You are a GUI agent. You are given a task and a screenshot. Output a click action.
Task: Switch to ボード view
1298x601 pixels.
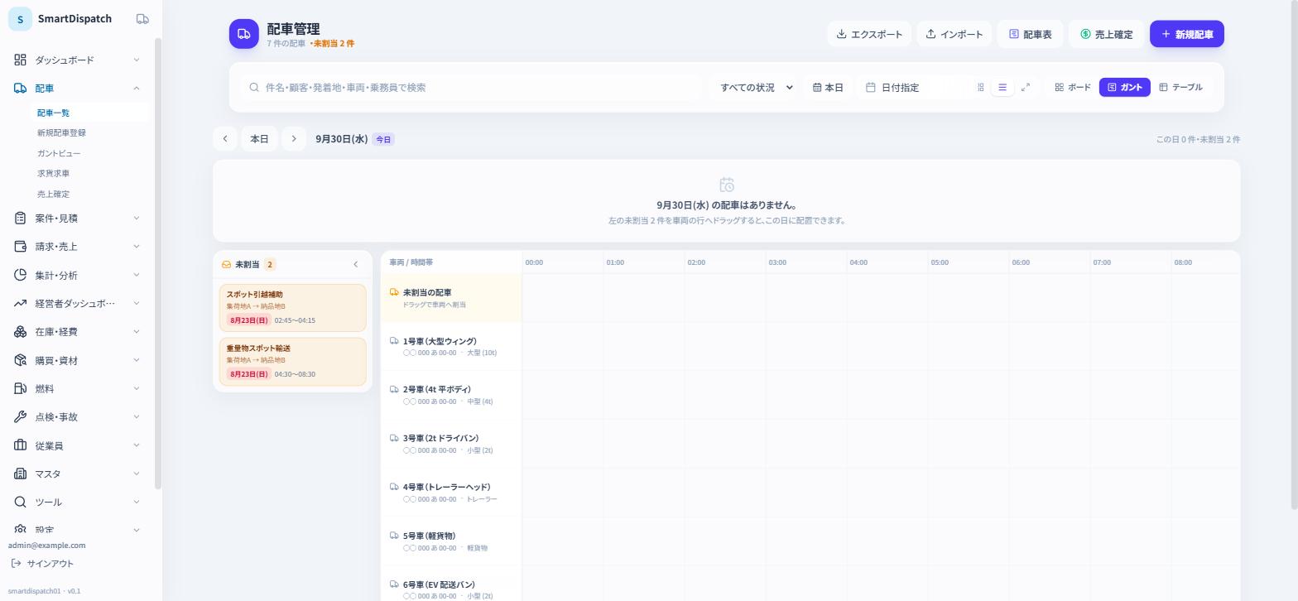(1073, 87)
